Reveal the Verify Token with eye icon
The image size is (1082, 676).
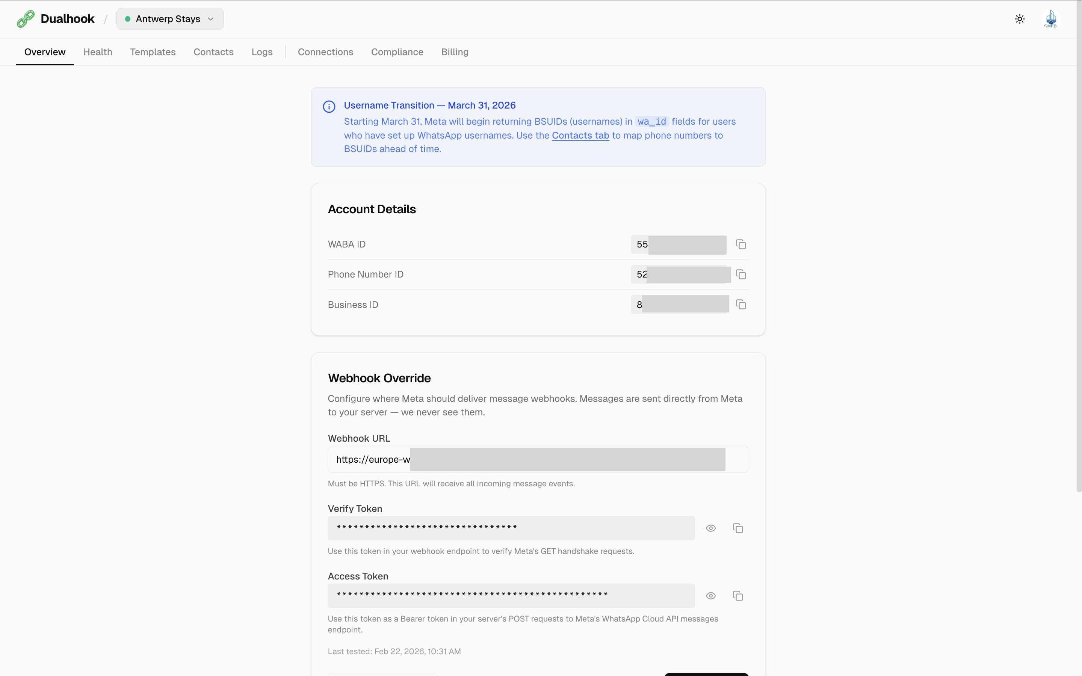tap(711, 528)
